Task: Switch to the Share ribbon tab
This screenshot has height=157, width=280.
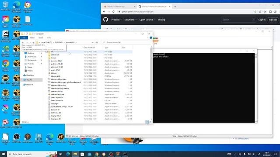Action: (41, 38)
